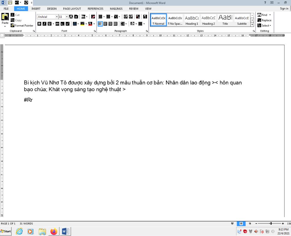Toggle Superscript formatting
This screenshot has width=291, height=236.
[x=68, y=24]
